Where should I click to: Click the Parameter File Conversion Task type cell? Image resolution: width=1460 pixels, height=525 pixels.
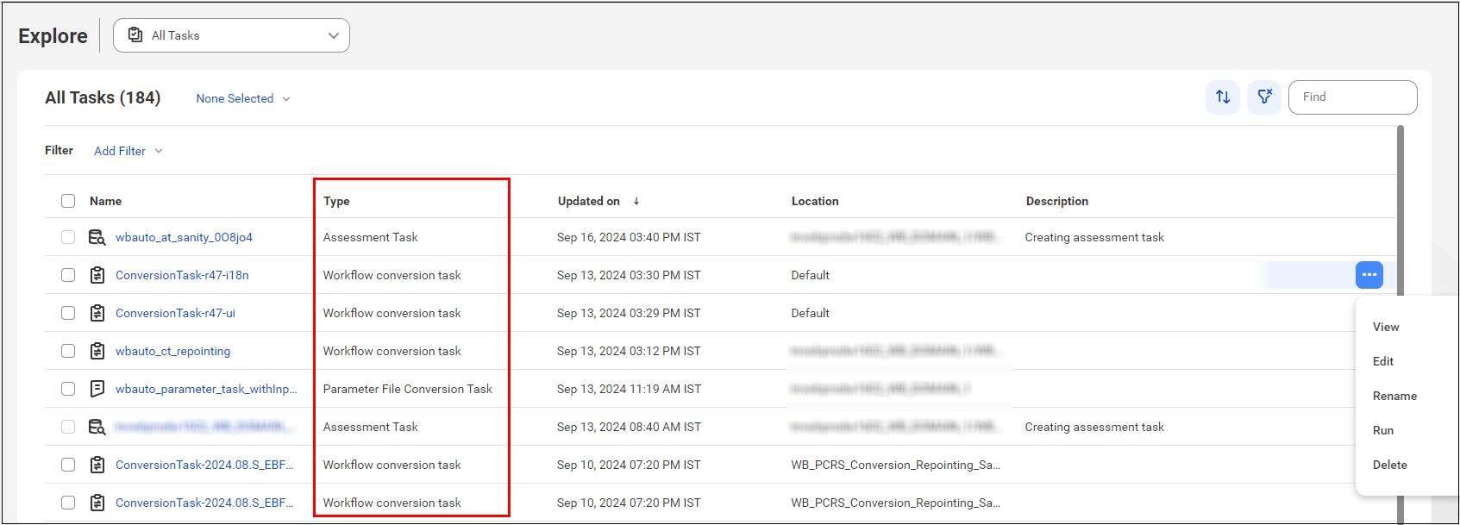coord(408,389)
